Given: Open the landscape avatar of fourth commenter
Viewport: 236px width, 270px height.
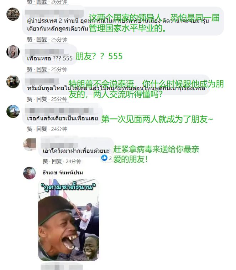Looking at the screenshot, I should pos(13,111).
